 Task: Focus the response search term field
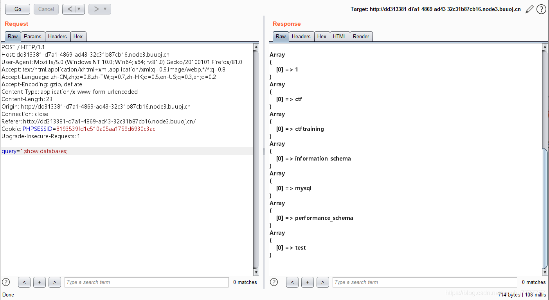pyautogui.click(x=425, y=282)
